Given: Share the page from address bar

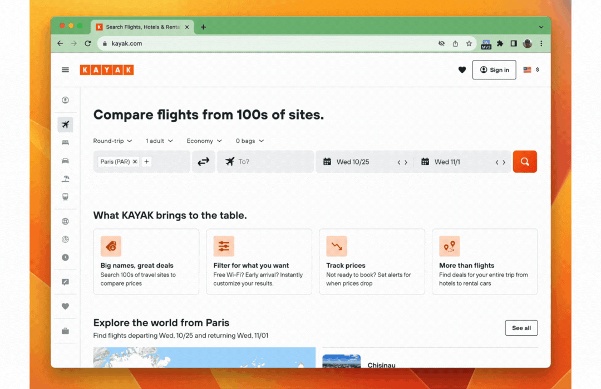Looking at the screenshot, I should click(x=455, y=43).
